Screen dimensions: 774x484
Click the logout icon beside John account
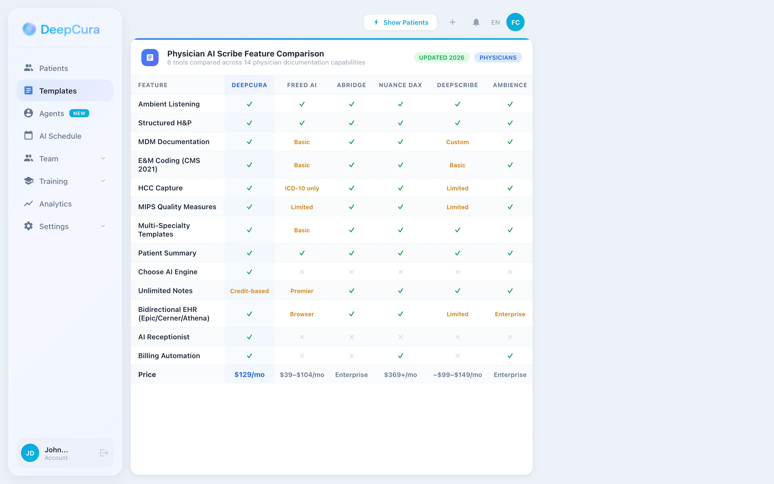pos(104,453)
